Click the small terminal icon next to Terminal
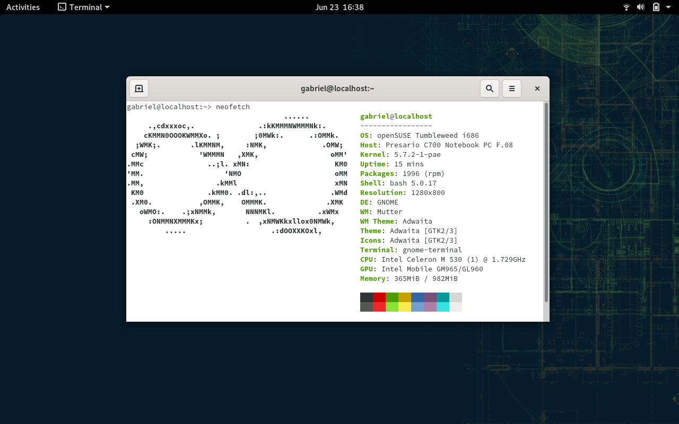Viewport: 679px width, 424px height. point(61,7)
